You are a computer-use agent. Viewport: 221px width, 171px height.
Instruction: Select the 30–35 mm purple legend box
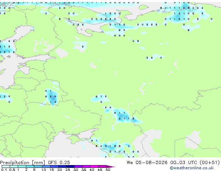(78, 166)
